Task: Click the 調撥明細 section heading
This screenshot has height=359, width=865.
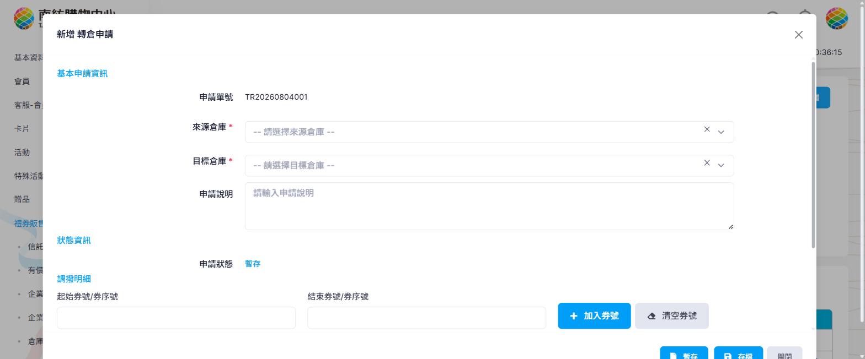Action: (74, 279)
